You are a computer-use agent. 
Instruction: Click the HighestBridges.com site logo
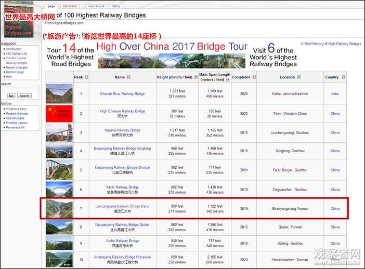tap(19, 20)
